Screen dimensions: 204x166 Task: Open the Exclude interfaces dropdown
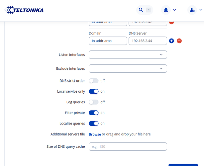tap(128, 68)
